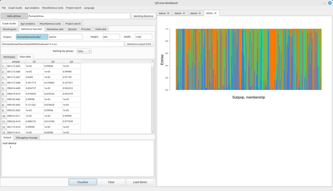This screenshot has height=191, width=333.
Task: Close the first Admix plot tab
Action: point(168,13)
